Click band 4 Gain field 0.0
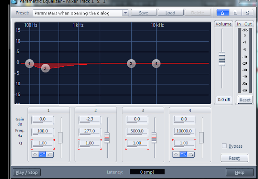The width and height of the screenshot is (258, 179). click(184, 120)
